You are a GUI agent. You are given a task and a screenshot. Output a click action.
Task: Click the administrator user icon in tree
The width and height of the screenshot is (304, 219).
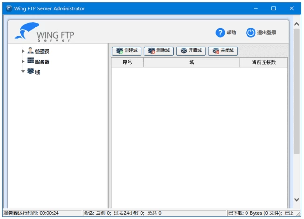(x=30, y=51)
